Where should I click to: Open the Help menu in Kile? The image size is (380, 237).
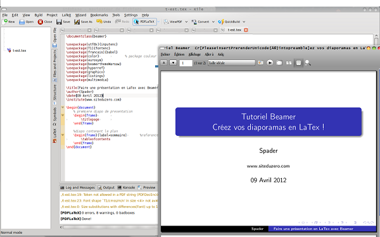click(x=145, y=15)
